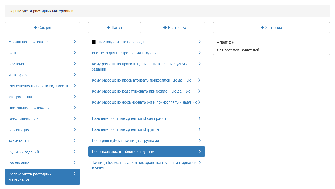Click the plus icon next to Значение
The image size is (335, 189).
pyautogui.click(x=262, y=28)
